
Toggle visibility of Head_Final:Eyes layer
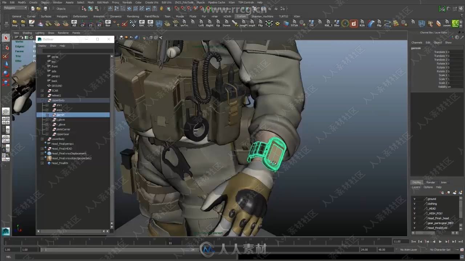tap(415, 228)
